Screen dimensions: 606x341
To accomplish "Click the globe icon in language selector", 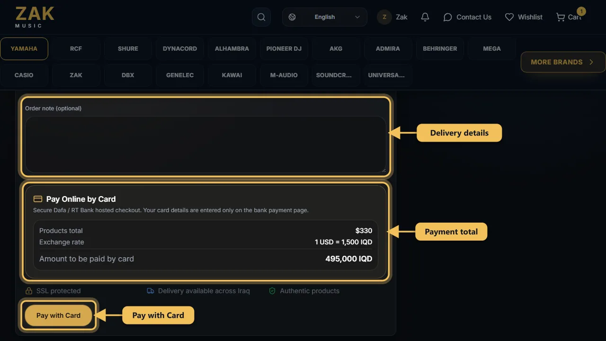I will [x=292, y=17].
